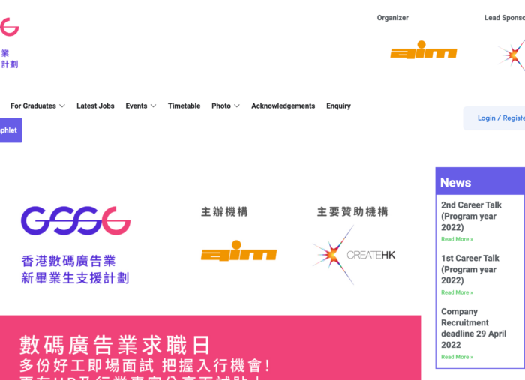This screenshot has height=380, width=525.
Task: Click the Lead Sponsor label in header
Action: point(505,18)
